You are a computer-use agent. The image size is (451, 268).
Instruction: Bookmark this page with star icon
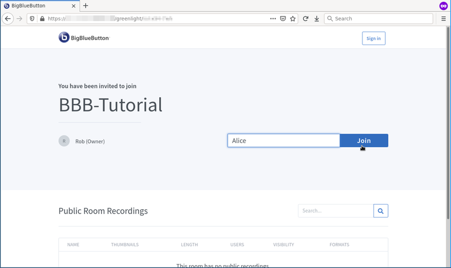tap(292, 19)
